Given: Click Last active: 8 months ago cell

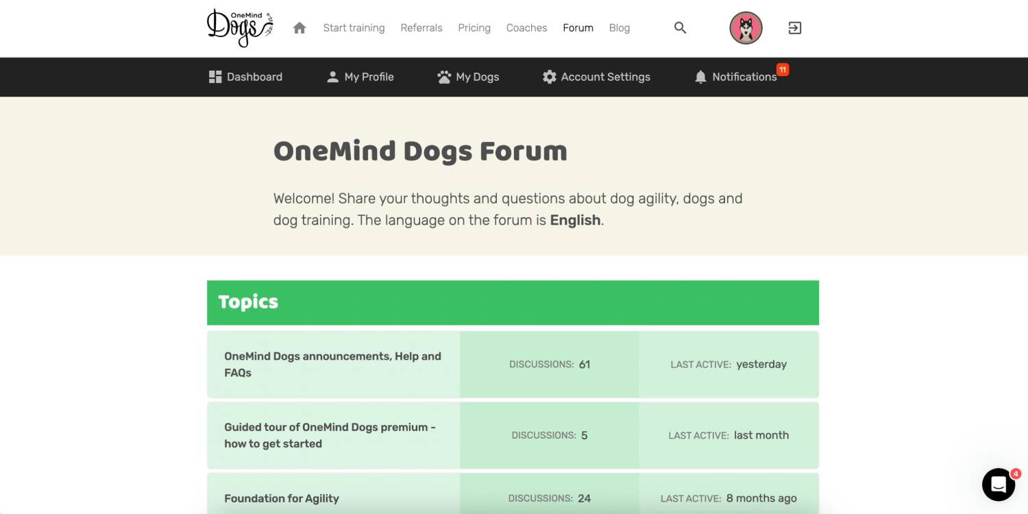Looking at the screenshot, I should (x=729, y=493).
